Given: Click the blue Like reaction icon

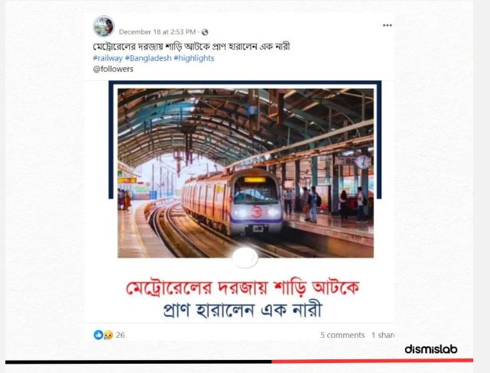Looking at the screenshot, I should (98, 335).
